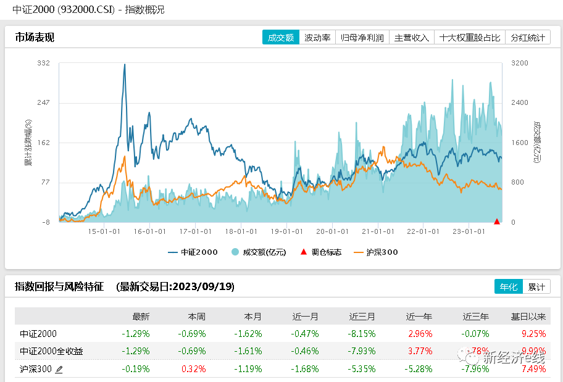Click the 15-01-01 x-axis date label
563x382 pixels.
(x=104, y=231)
